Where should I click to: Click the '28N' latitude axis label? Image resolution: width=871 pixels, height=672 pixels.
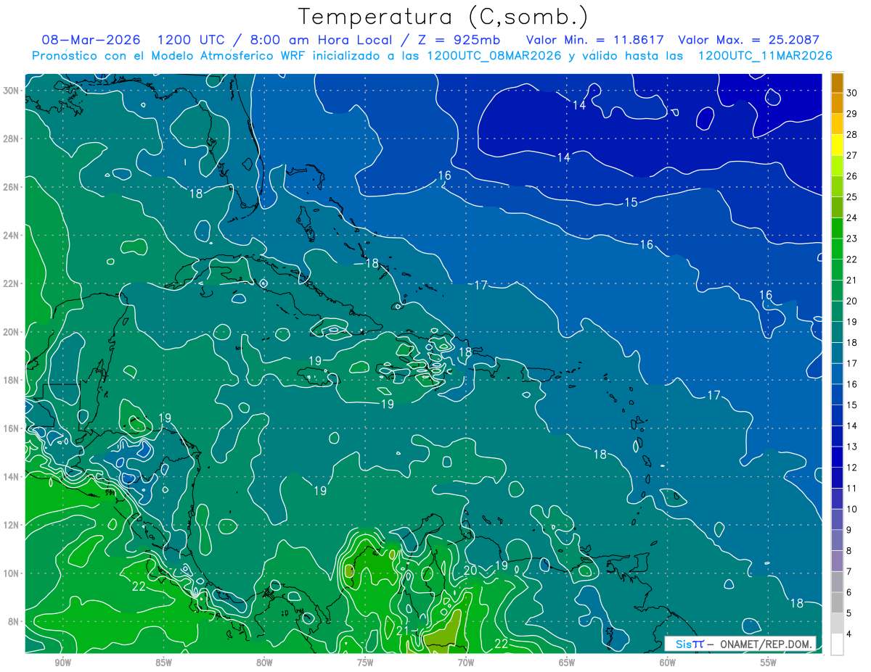[11, 138]
